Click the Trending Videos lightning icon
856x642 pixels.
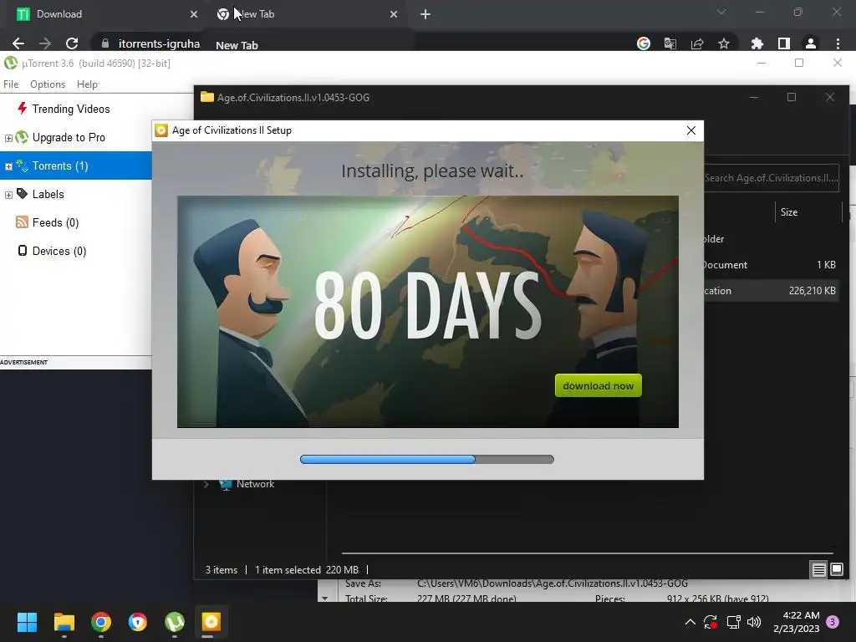point(22,108)
